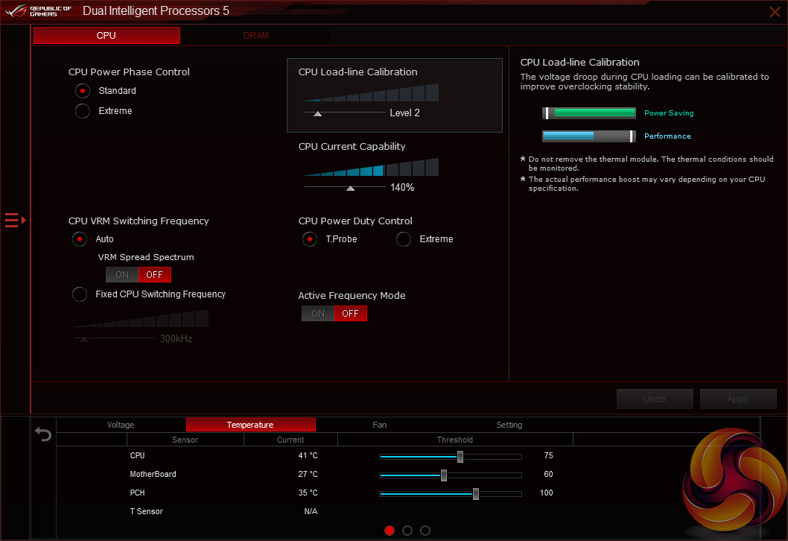
Task: Select T.Probe CPU Power Duty Control
Action: pos(310,239)
